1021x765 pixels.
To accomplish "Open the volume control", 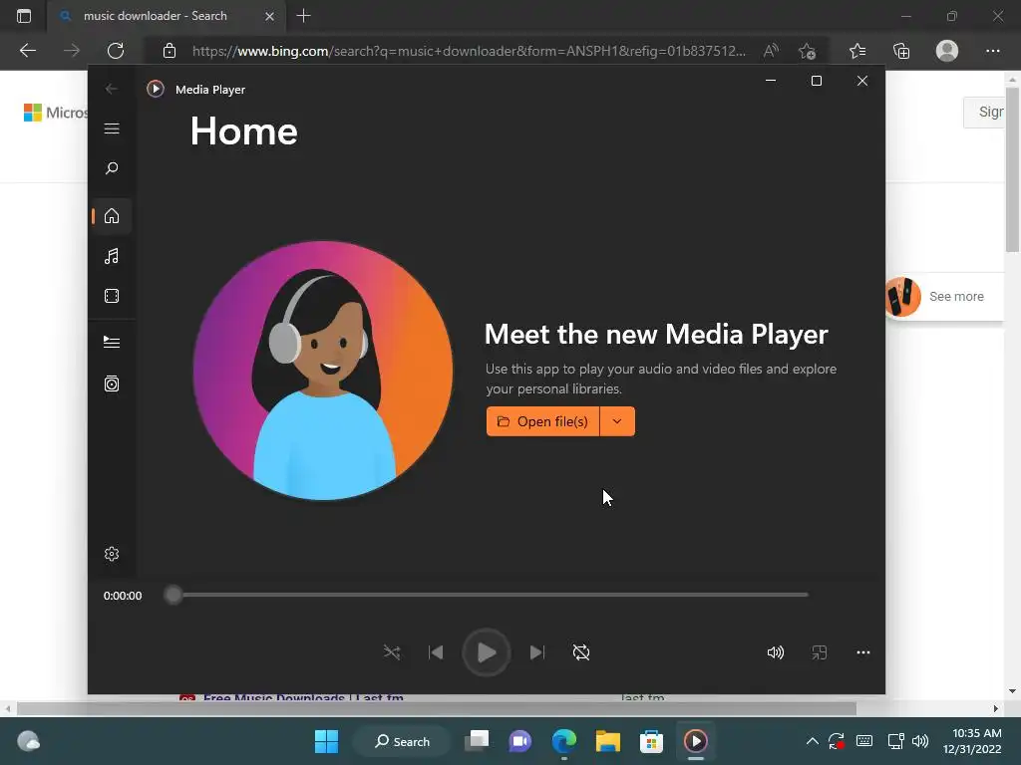I will click(776, 652).
